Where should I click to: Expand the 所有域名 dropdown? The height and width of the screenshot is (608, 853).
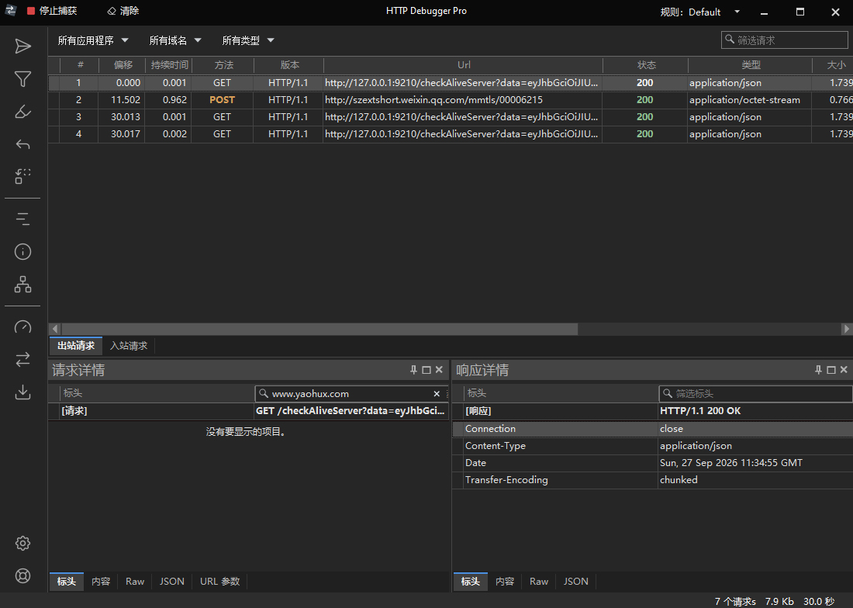[x=175, y=40]
